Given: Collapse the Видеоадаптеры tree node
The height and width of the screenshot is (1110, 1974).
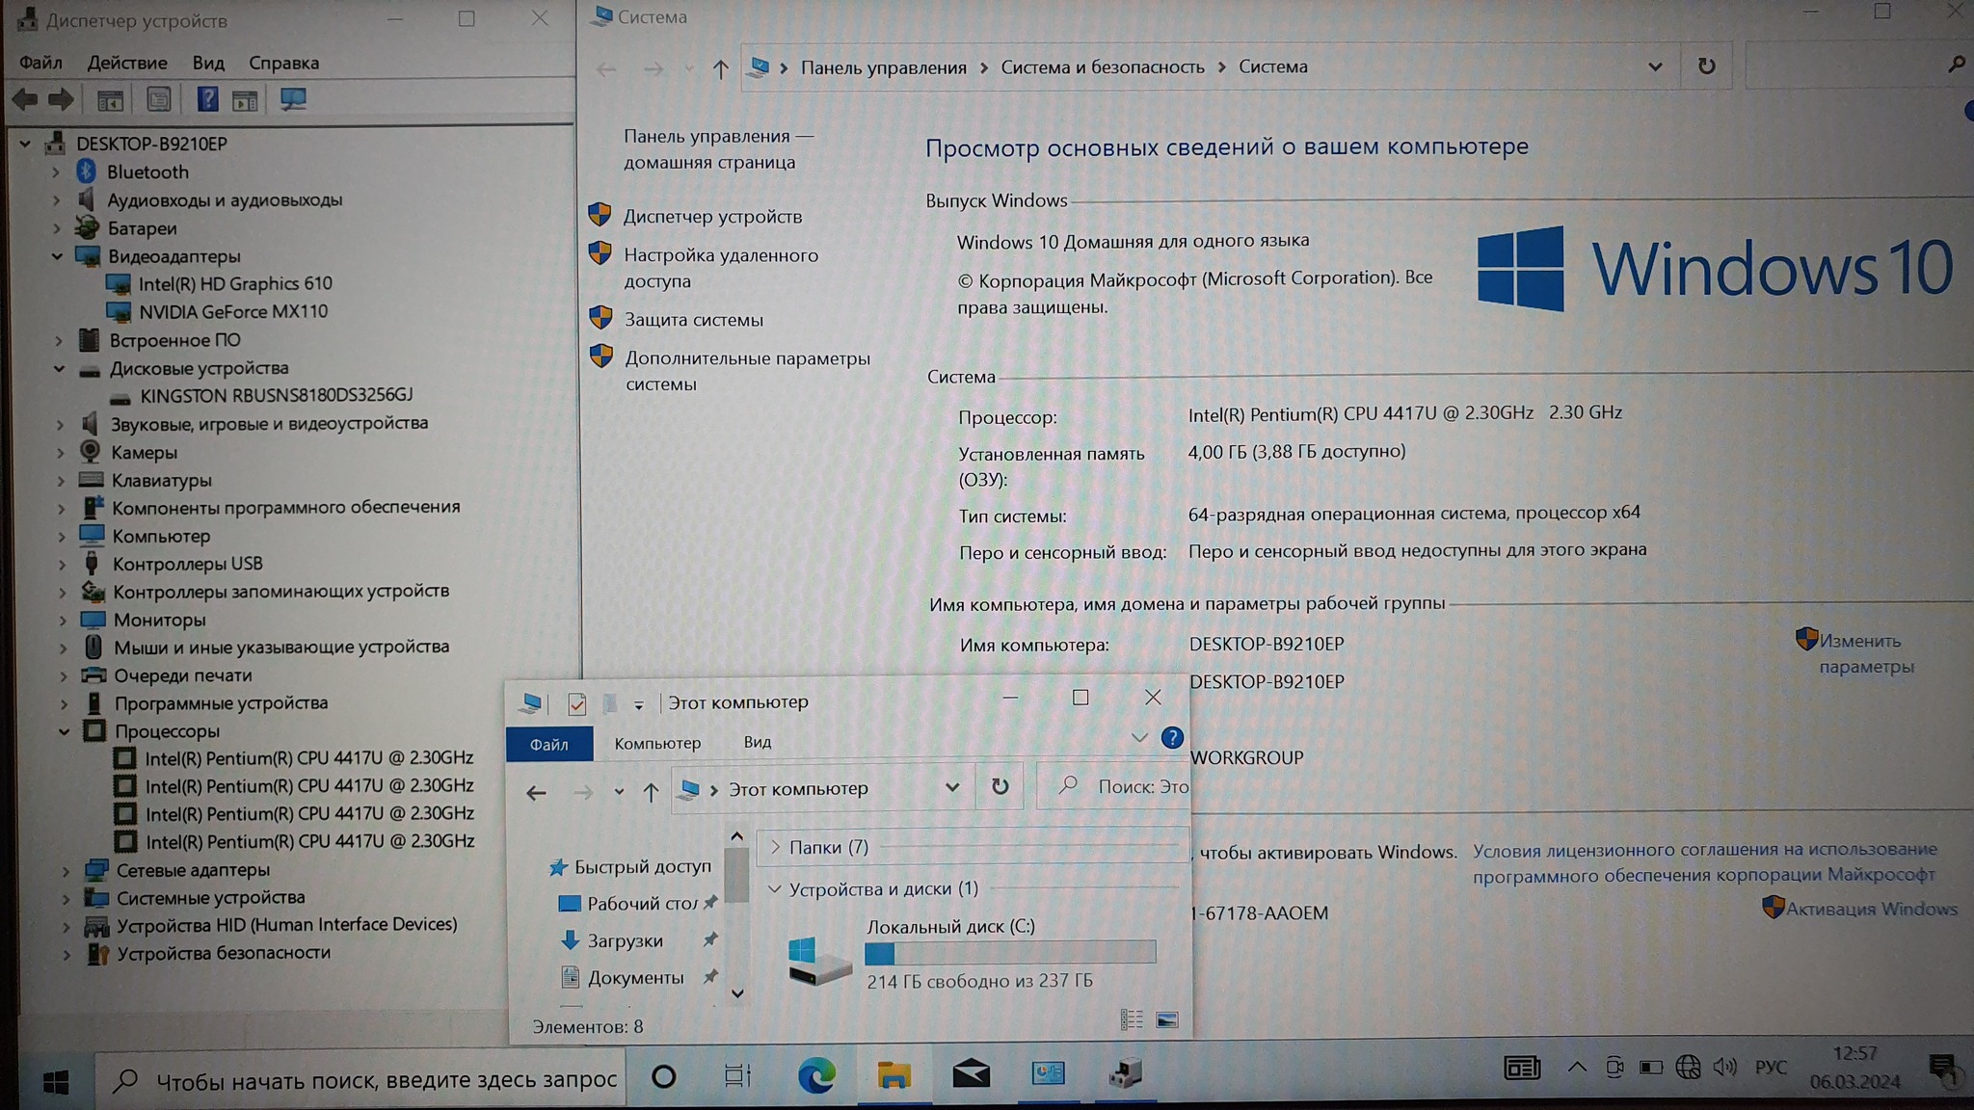Looking at the screenshot, I should [57, 256].
